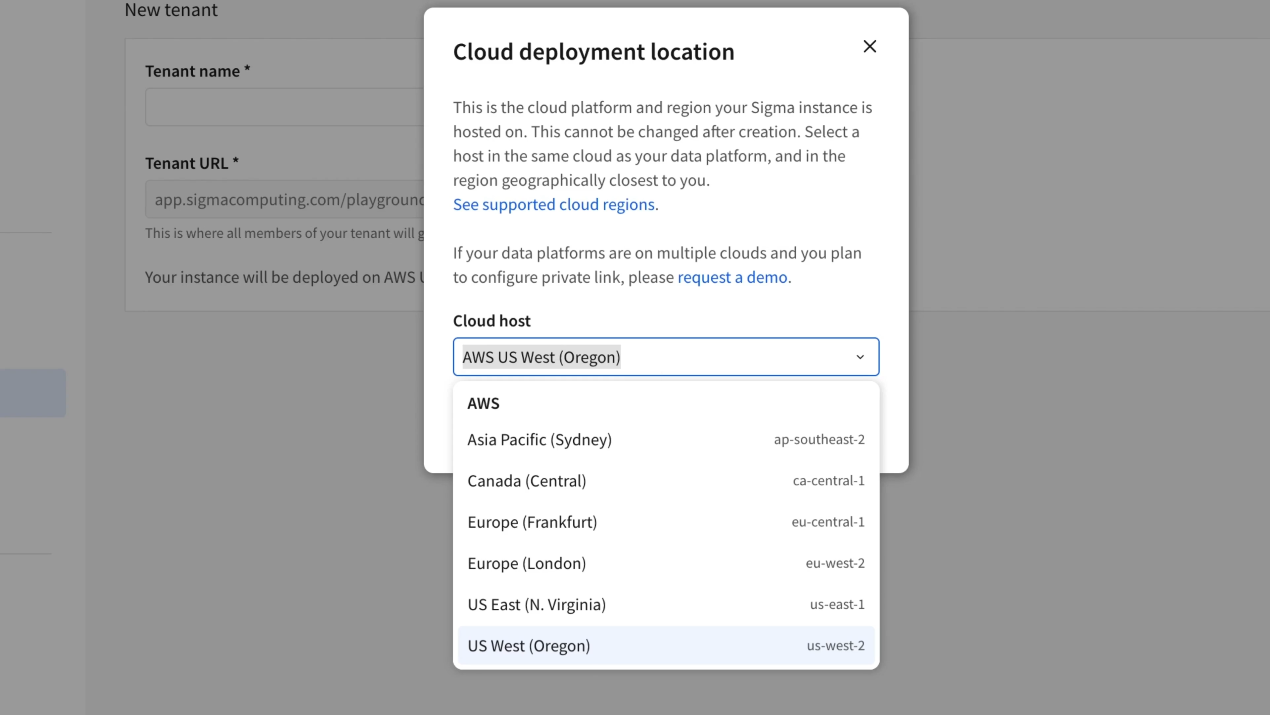This screenshot has width=1270, height=715.
Task: Click the AWS group header
Action: coord(483,404)
